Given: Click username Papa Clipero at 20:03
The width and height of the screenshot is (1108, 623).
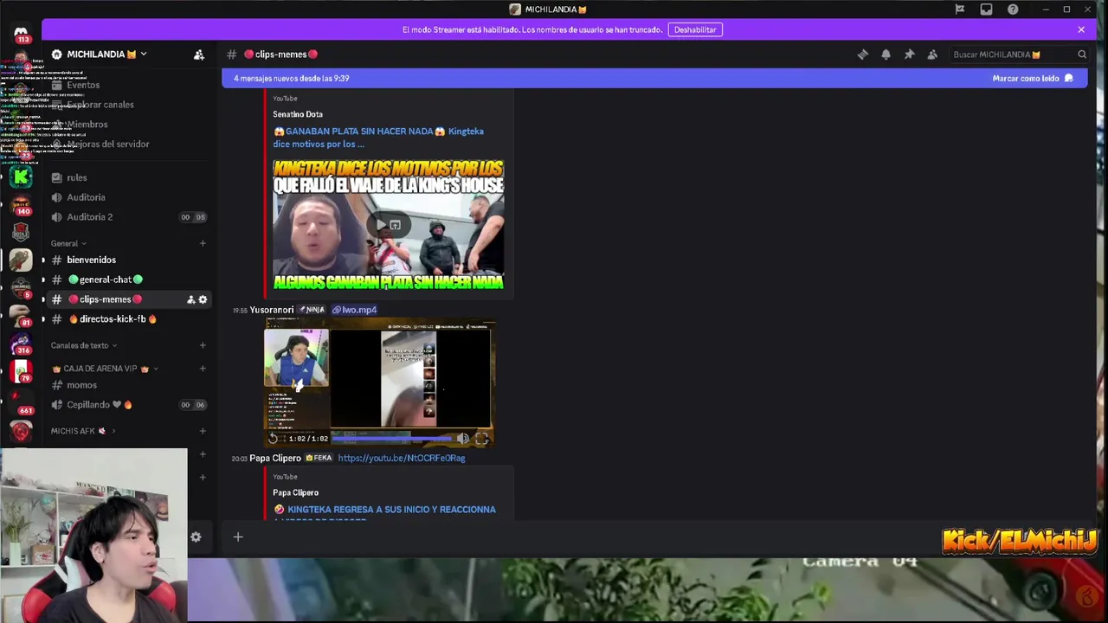Looking at the screenshot, I should point(275,458).
